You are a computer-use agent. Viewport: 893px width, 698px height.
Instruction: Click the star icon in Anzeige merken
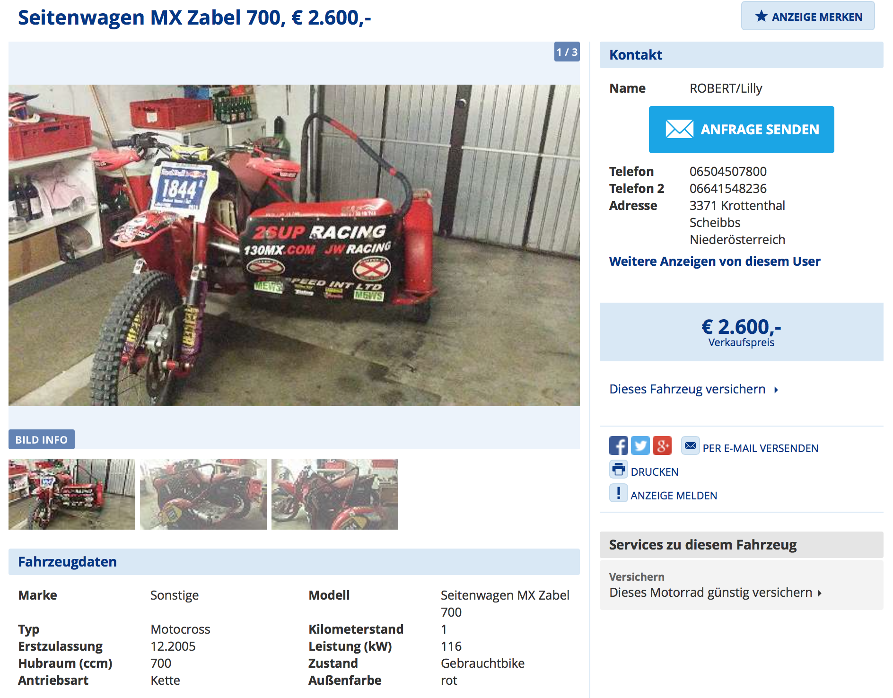click(x=761, y=16)
